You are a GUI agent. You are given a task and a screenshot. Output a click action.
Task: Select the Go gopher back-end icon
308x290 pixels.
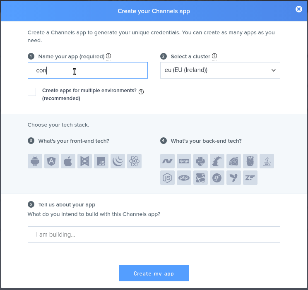250,161
